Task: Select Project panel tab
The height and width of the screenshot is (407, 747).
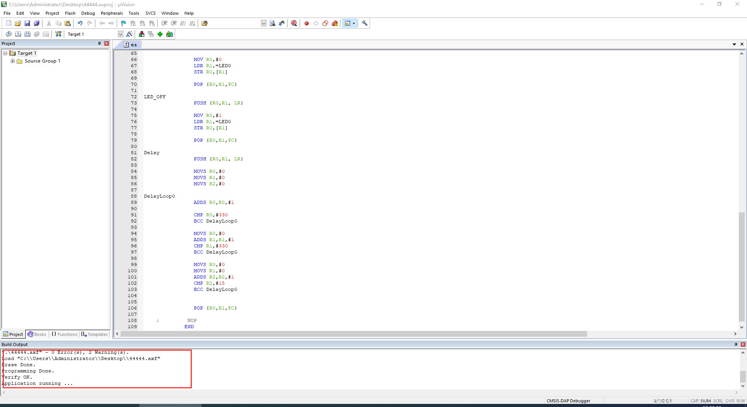Action: tap(13, 334)
